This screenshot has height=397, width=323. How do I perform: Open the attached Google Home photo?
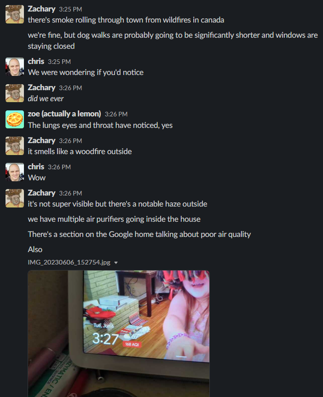(x=119, y=334)
